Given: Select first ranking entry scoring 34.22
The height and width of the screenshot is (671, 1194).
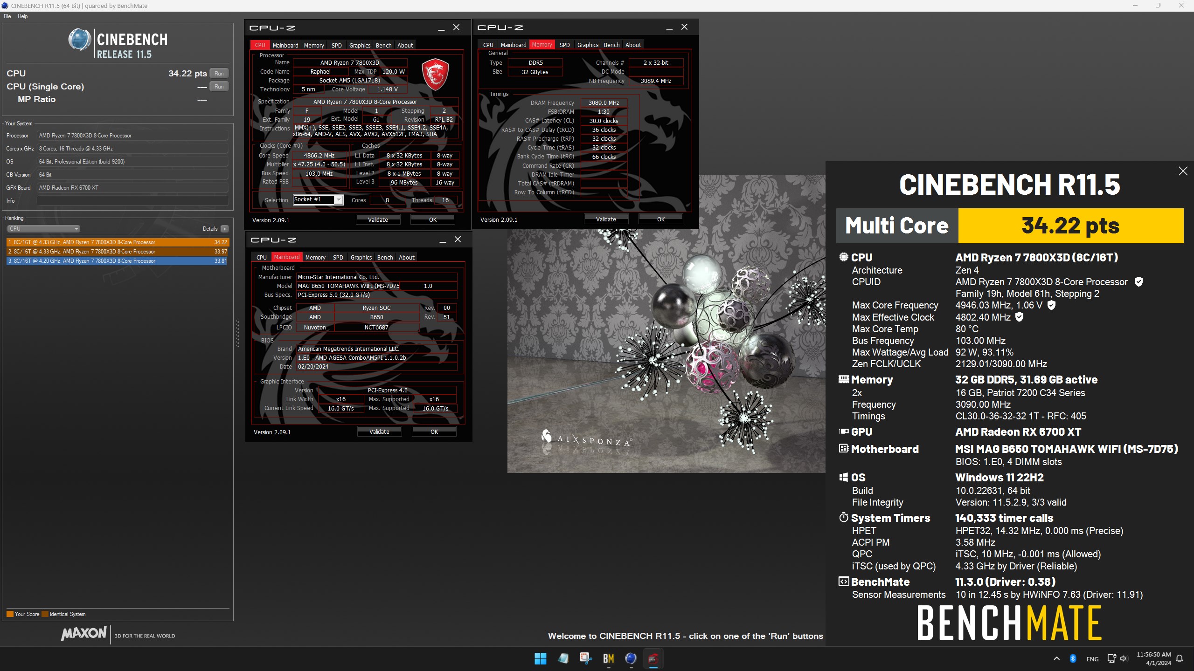Looking at the screenshot, I should point(118,242).
